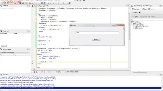Click the Sync button label
163x91 pixels.
click(x=136, y=17)
